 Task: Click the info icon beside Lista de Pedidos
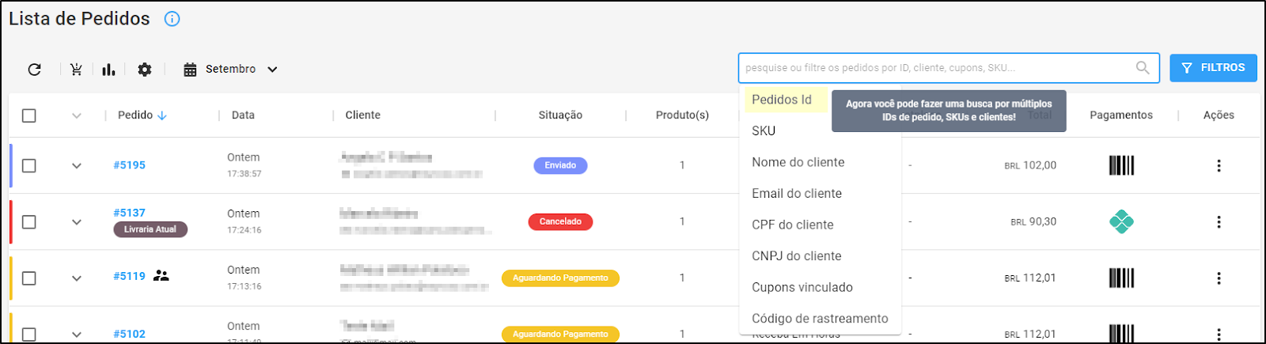click(x=172, y=19)
